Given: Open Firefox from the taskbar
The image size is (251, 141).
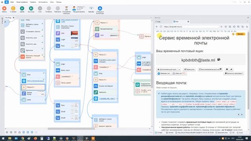Looking at the screenshot, I should pos(35,138).
